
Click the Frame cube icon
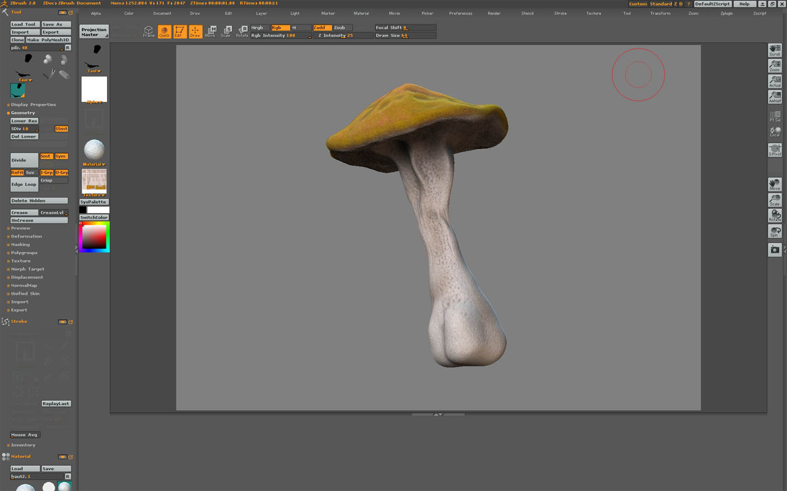[x=149, y=31]
